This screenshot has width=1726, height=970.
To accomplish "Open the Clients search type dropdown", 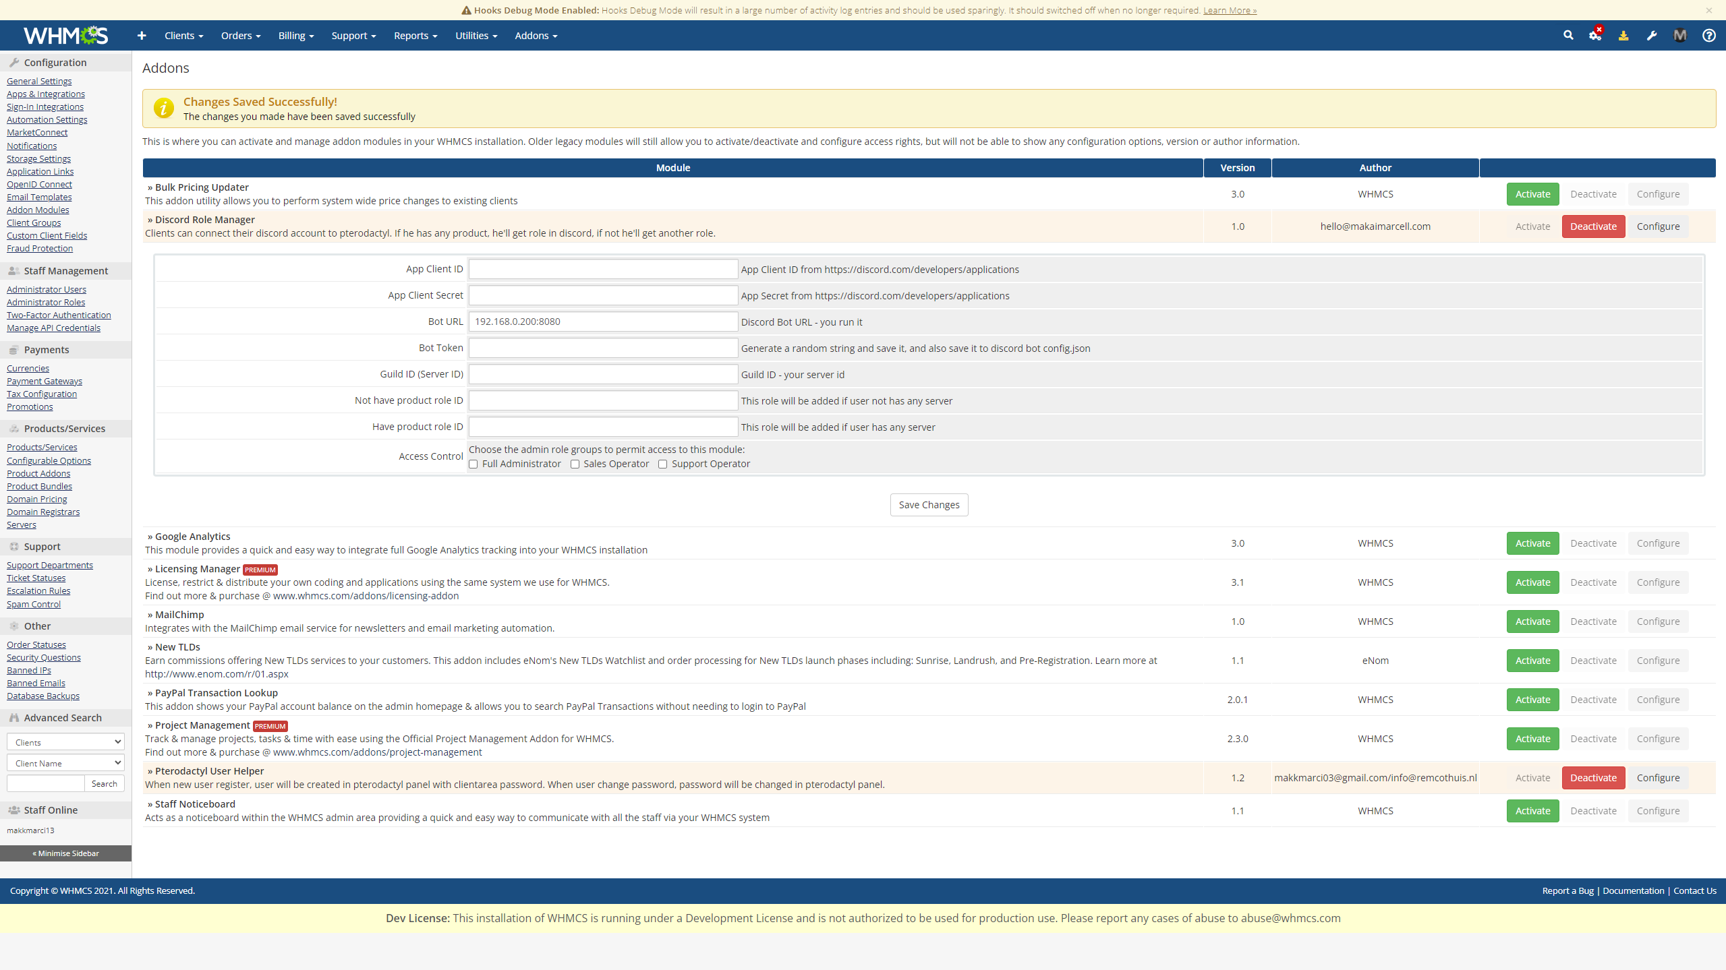I will (x=66, y=742).
